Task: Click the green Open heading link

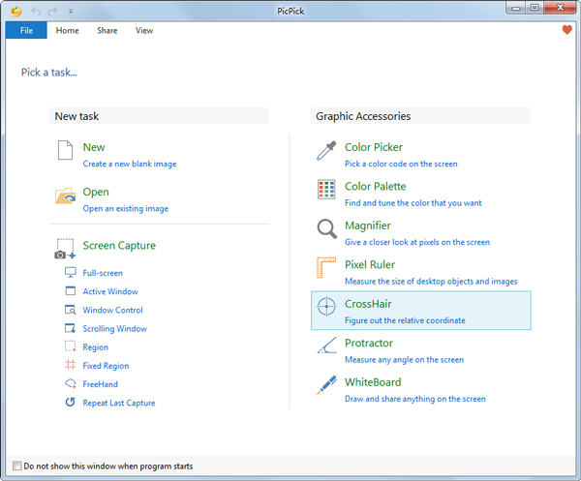Action: point(96,192)
